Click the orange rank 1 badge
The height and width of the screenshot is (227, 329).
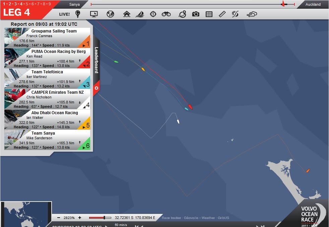(86, 44)
